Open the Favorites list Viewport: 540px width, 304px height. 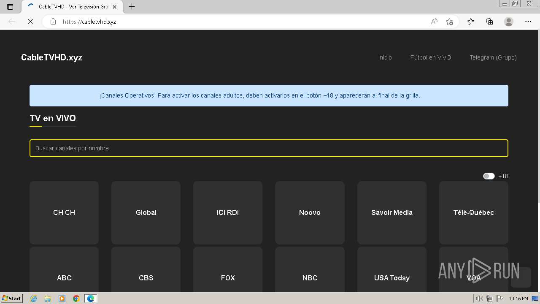[471, 22]
